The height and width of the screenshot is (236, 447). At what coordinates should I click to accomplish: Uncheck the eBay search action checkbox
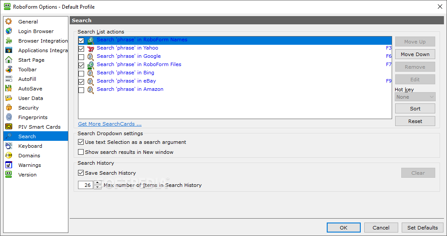(81, 82)
